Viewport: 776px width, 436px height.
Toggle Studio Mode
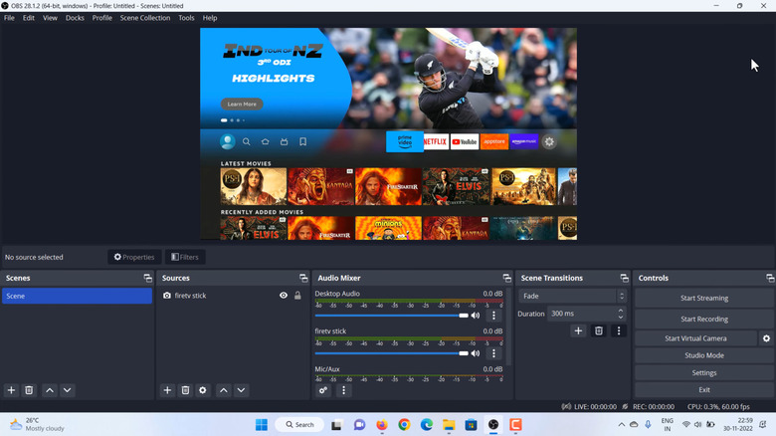703,355
